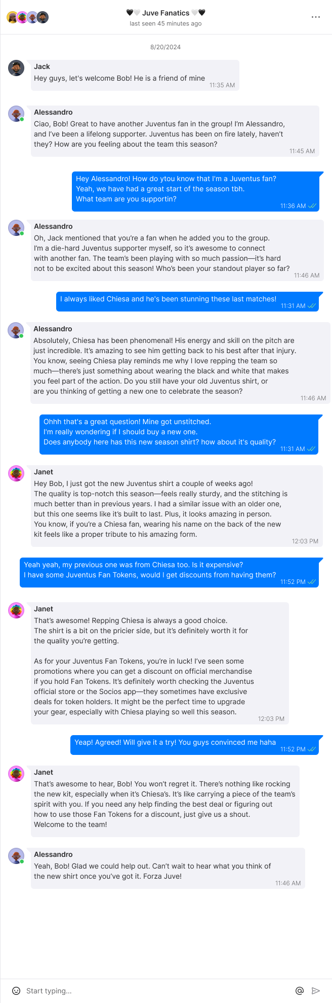Click Alessandro's avatar next to "Ciao, Bob!" message
Screen dimensions: 332x1003
pos(16,114)
